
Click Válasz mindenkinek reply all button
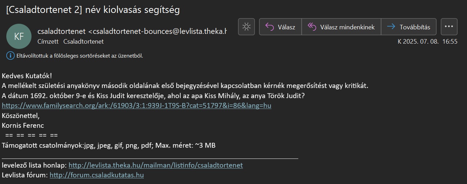pos(341,27)
